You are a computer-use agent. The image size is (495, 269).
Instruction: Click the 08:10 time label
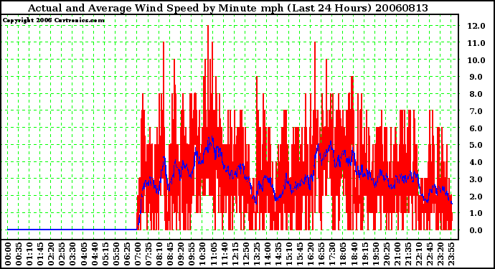pyautogui.click(x=159, y=254)
